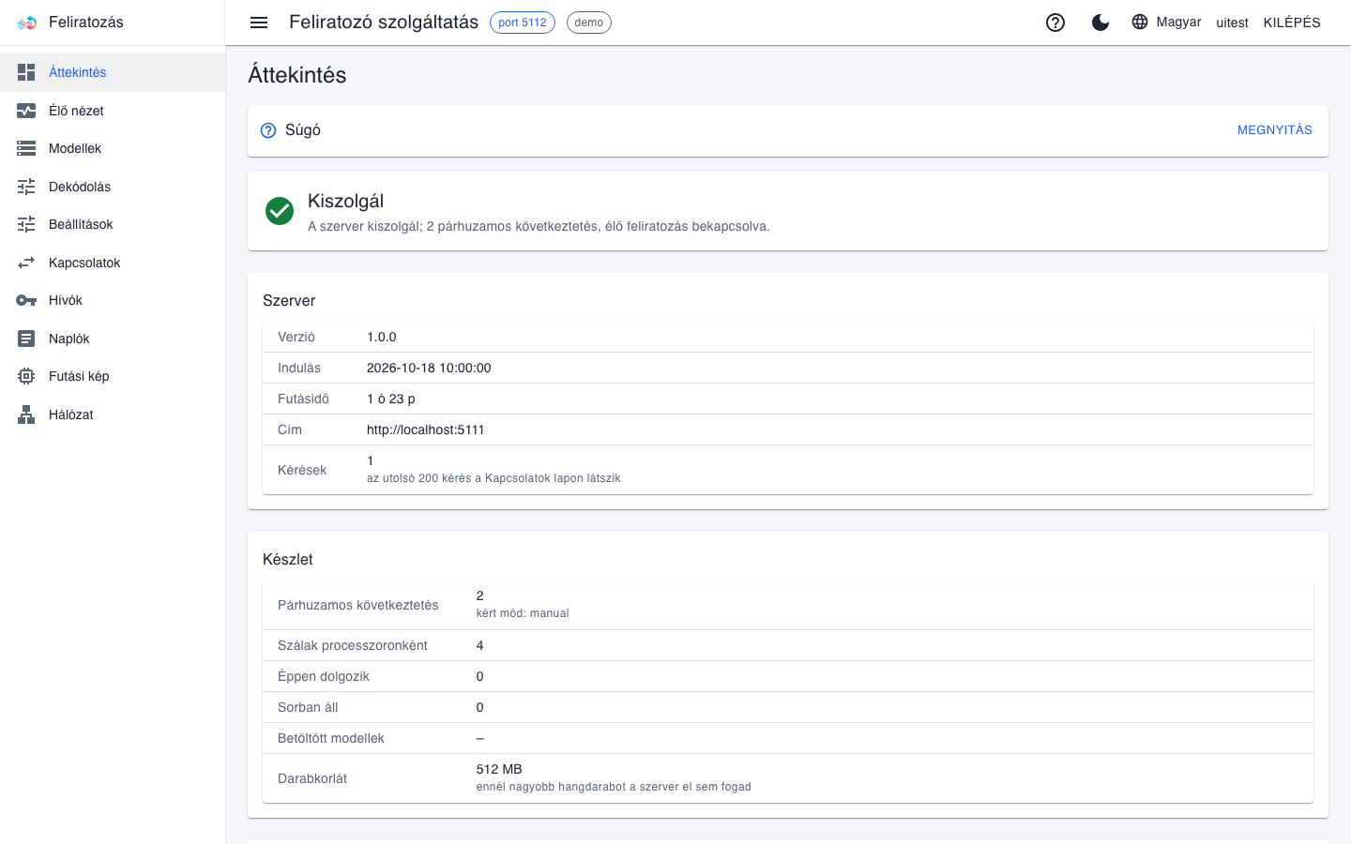Open Élő nézet in sidebar
1351x844 pixels.
pos(113,111)
